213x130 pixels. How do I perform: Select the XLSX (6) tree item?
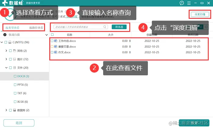tap(23, 102)
